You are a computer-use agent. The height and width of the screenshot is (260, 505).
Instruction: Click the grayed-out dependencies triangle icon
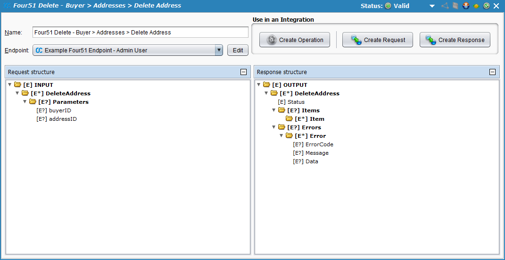coord(445,6)
